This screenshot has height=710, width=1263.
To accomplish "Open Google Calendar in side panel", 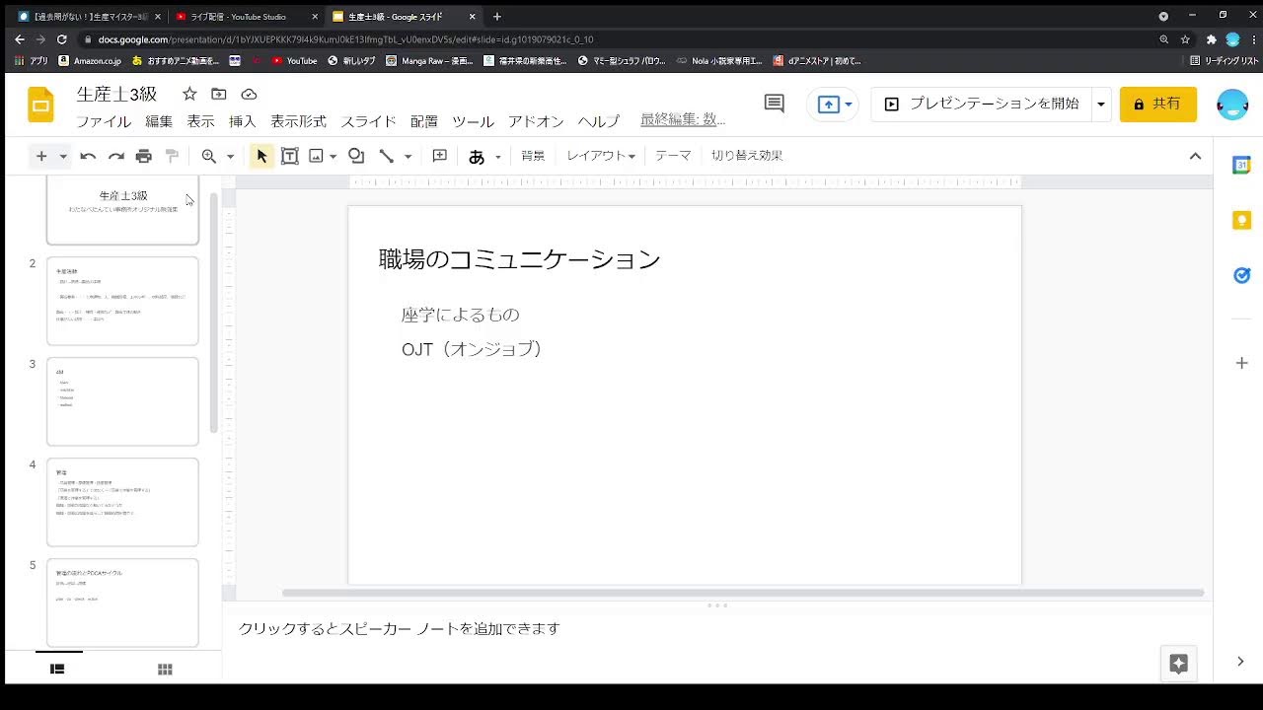I will [1242, 165].
